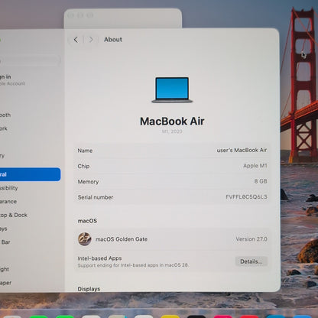Click the macOS Golden Gate row label

tap(122, 239)
